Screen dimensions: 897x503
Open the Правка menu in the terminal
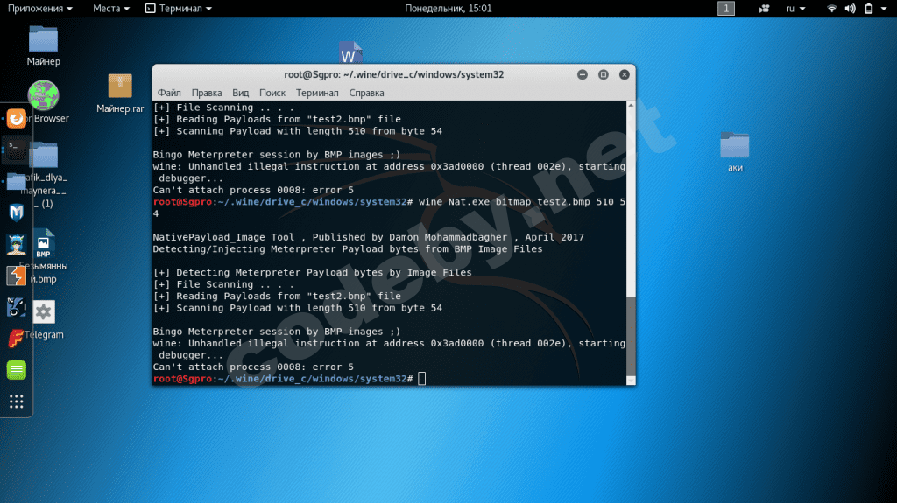(x=207, y=93)
